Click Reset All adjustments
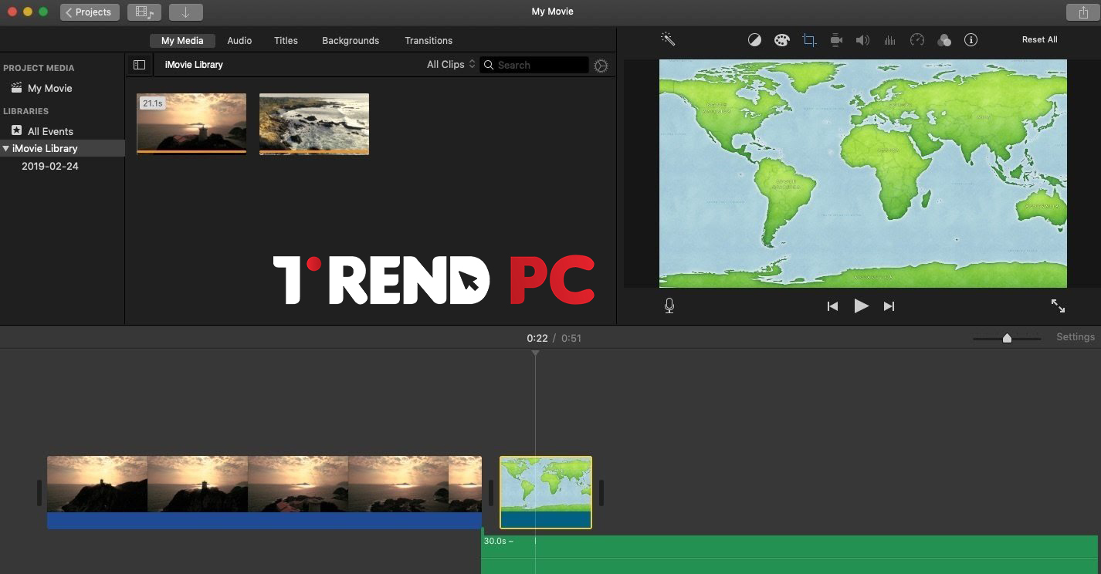 pyautogui.click(x=1040, y=39)
